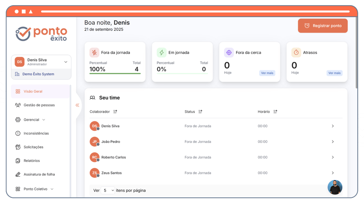Viewport: 364px width, 204px height.
Task: Go to Solicitações section
Action: pyautogui.click(x=29, y=147)
